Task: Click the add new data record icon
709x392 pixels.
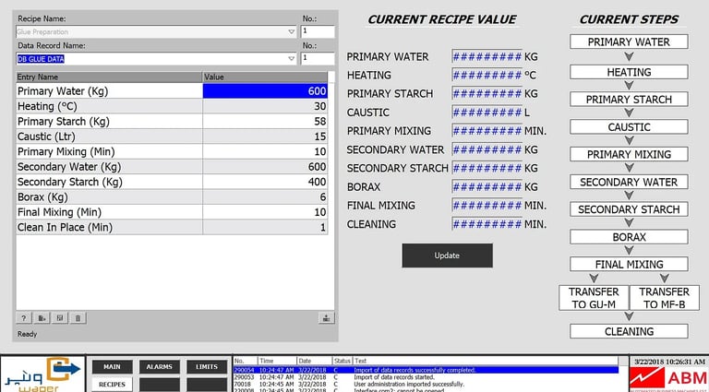Action: (42, 318)
